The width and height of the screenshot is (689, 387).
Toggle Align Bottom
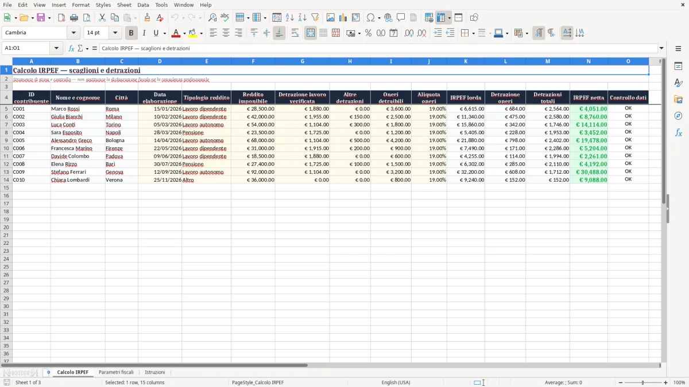tap(279, 33)
